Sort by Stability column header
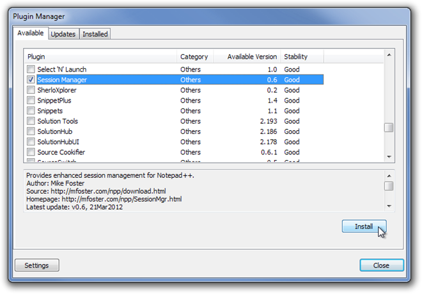This screenshot has width=422, height=294. (x=302, y=57)
